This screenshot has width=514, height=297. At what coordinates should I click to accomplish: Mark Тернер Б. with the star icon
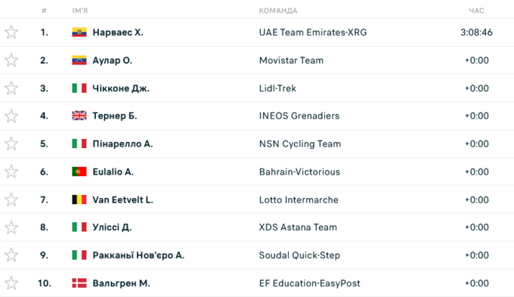[x=11, y=116]
